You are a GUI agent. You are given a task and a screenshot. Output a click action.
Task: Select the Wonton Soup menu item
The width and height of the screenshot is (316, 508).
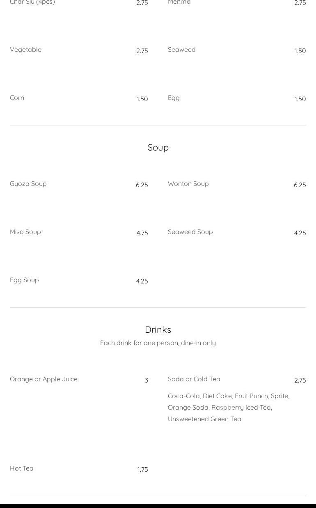[x=188, y=184]
